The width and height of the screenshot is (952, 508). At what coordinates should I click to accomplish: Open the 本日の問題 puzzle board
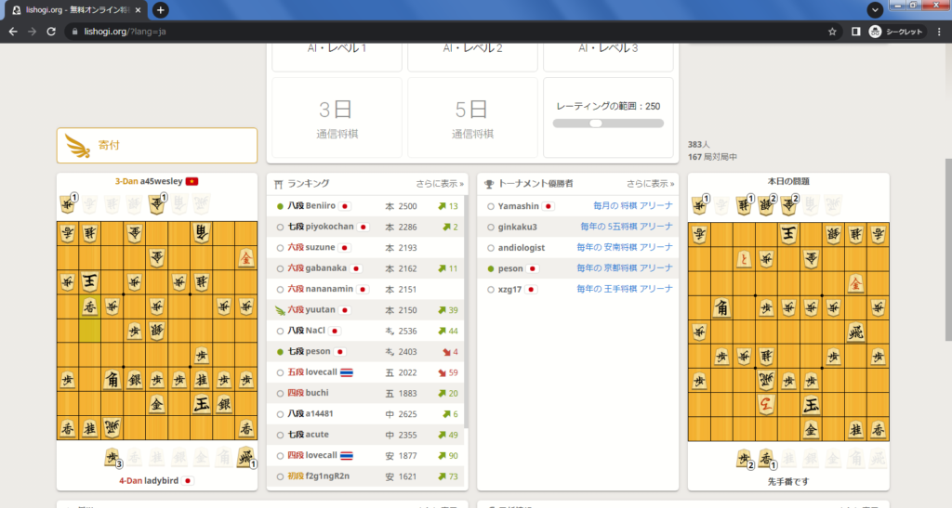[788, 332]
